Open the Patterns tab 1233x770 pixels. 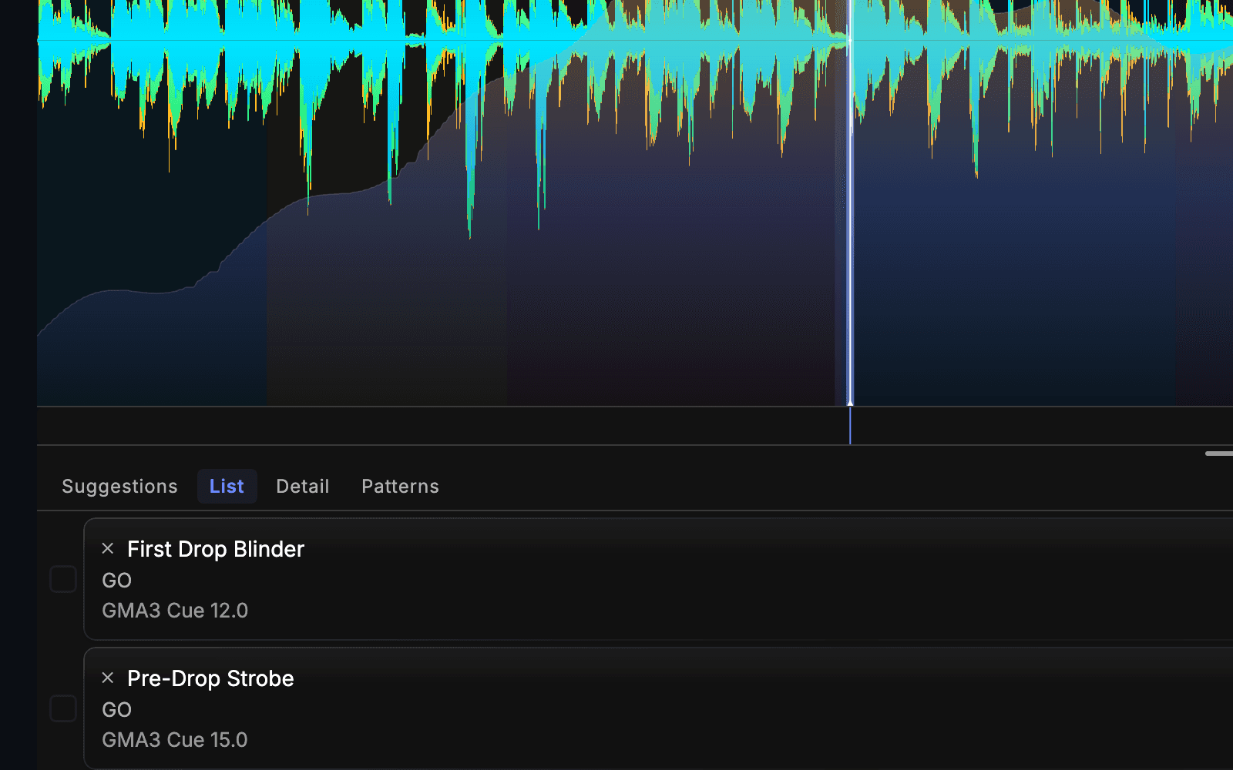[400, 487]
